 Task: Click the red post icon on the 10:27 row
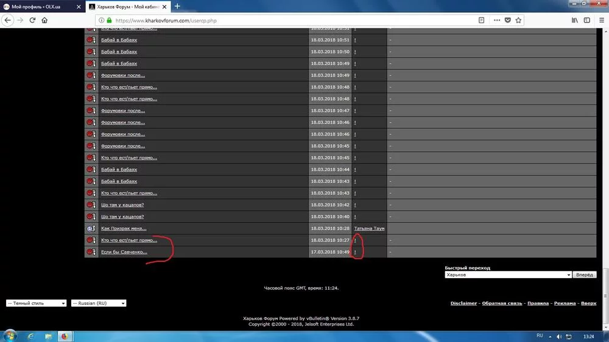point(91,240)
